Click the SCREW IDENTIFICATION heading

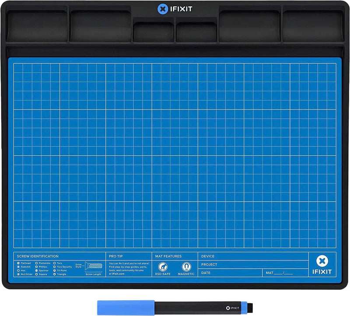38,256
